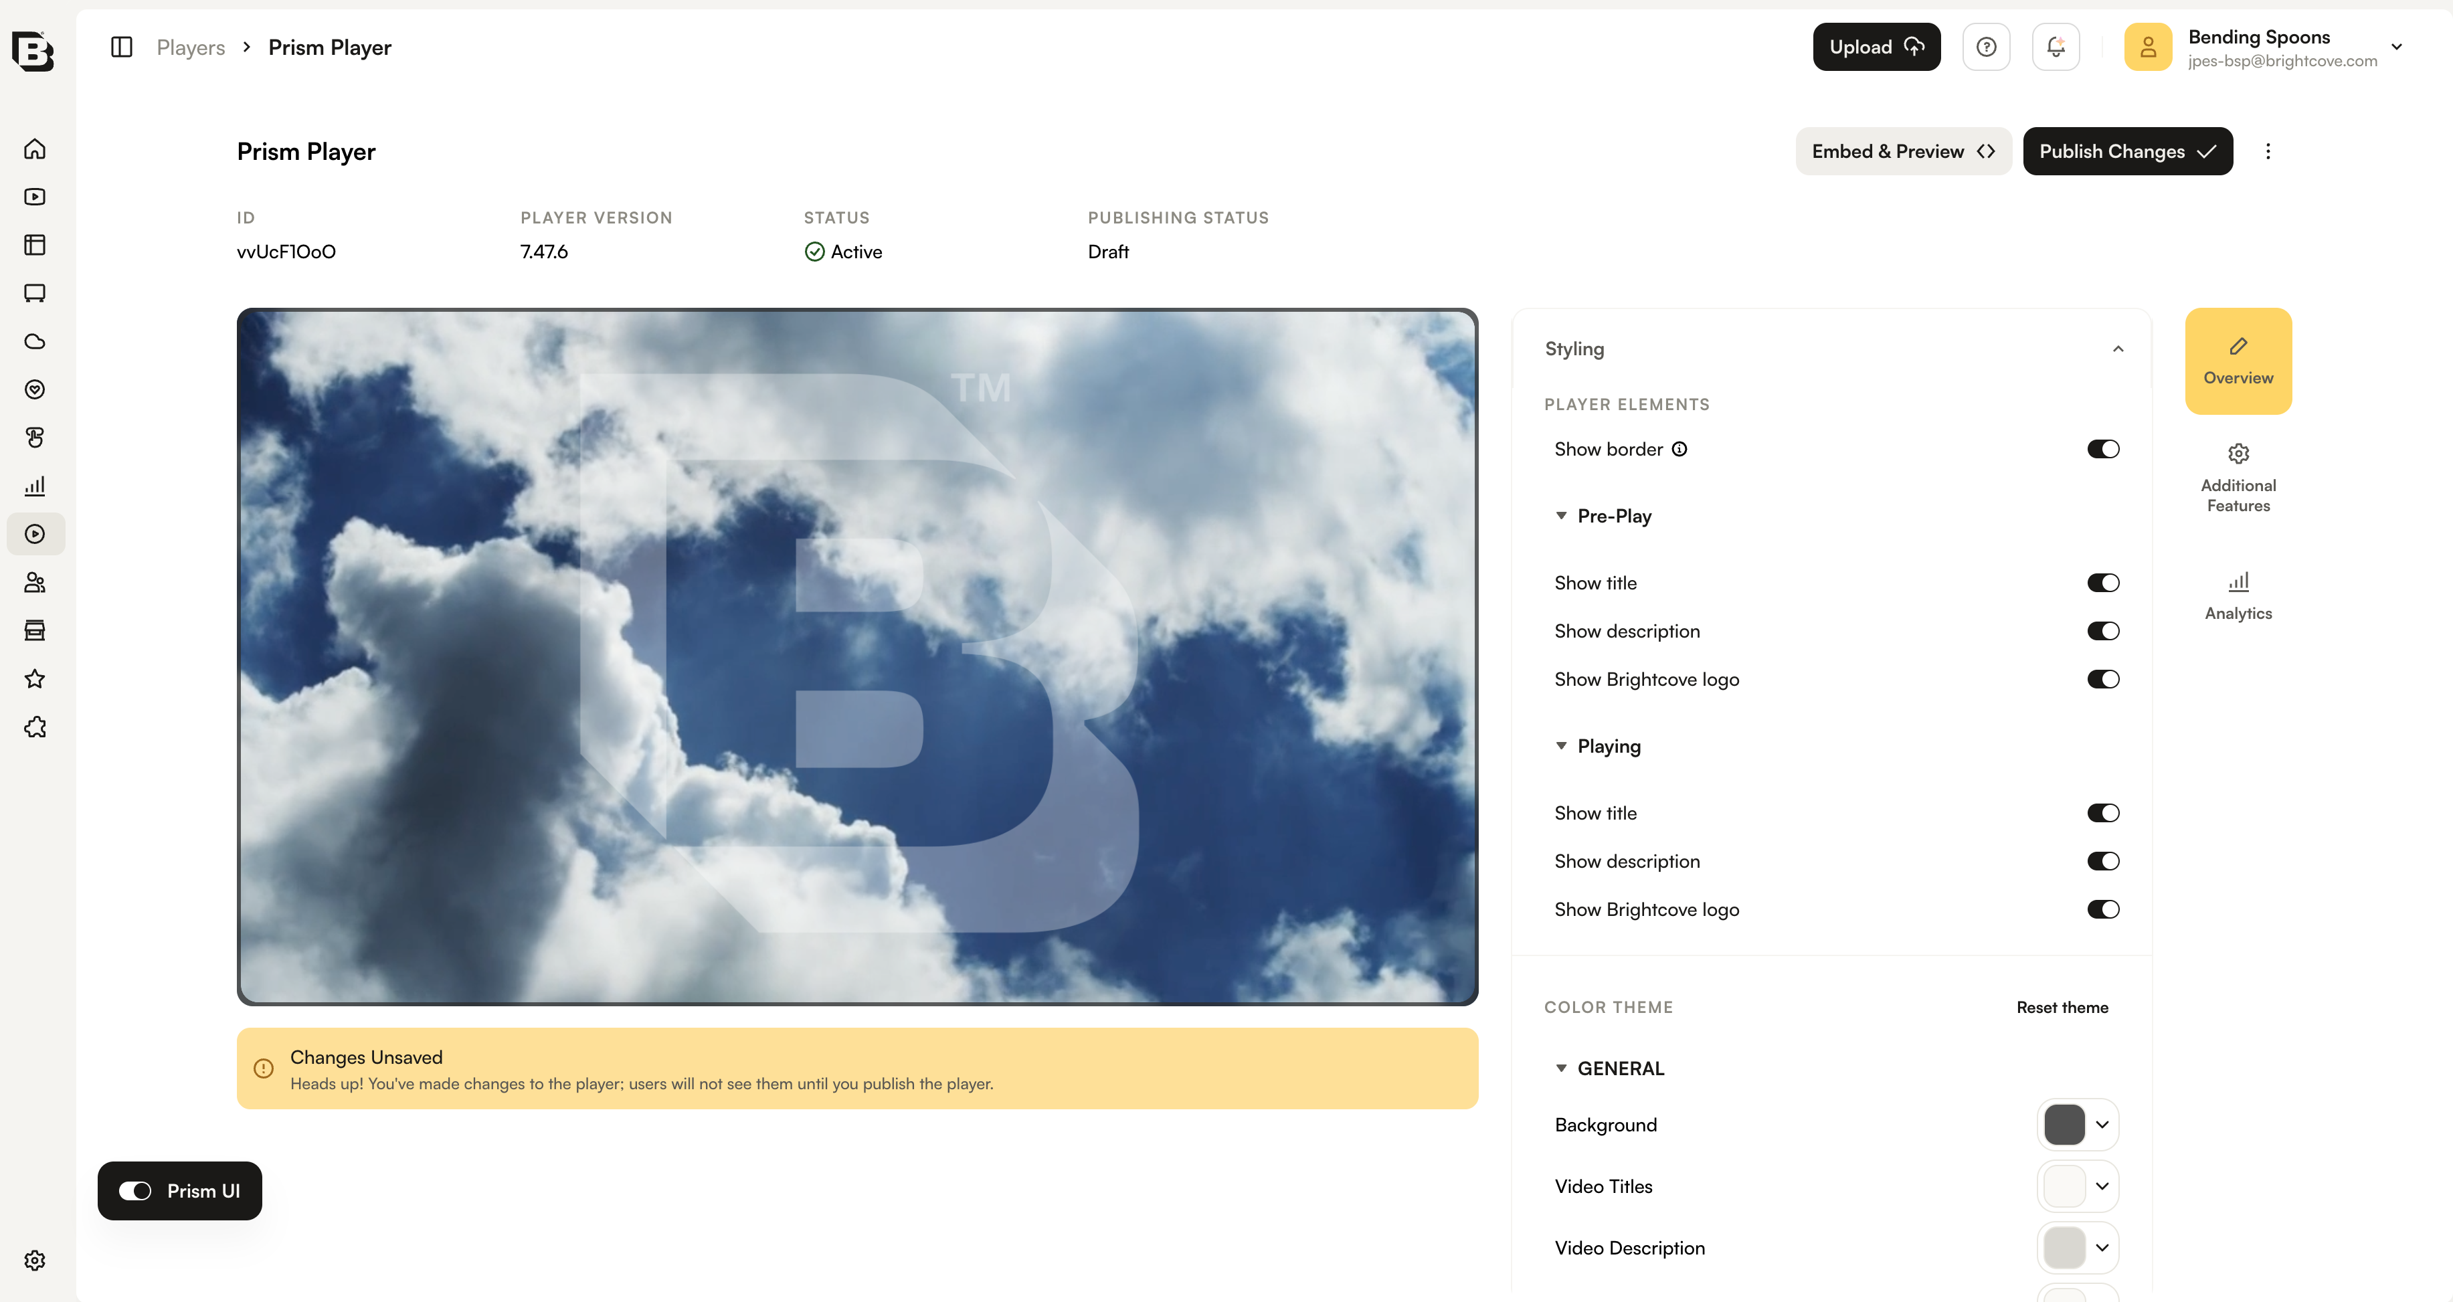Go to Home in sidebar

point(35,149)
